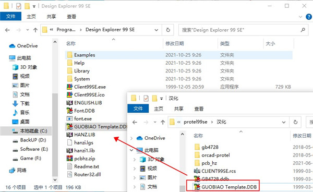Open the 共享 tab in 汉化 window
Image resolution: width=313 pixels, height=192 pixels.
click(178, 109)
